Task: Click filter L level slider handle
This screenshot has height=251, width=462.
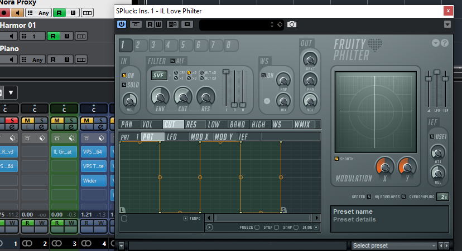Action: [226, 71]
